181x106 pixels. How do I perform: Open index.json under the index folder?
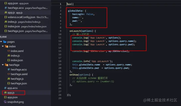tap(17, 60)
